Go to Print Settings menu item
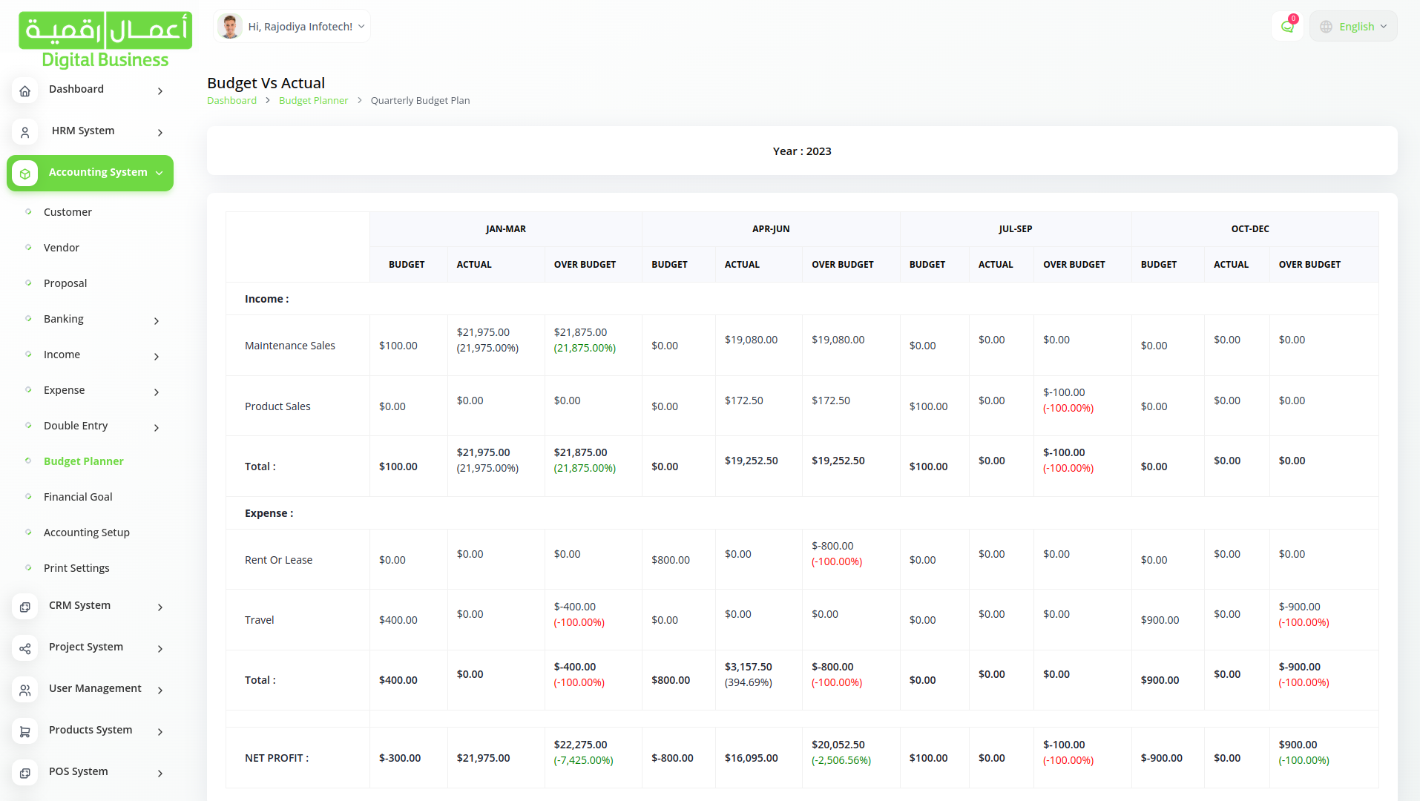The image size is (1420, 801). click(76, 568)
